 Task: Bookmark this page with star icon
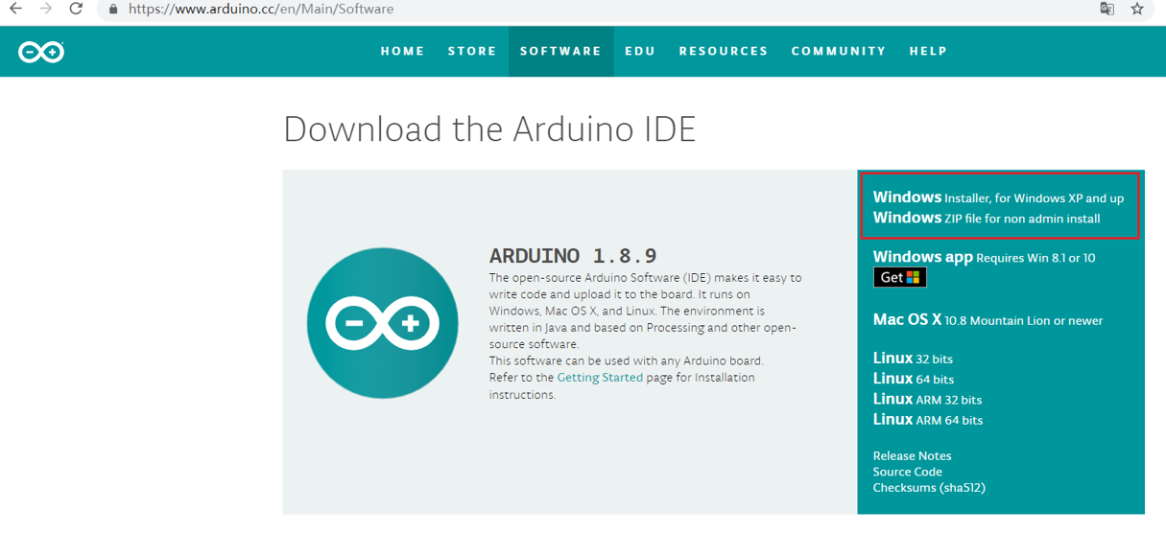[x=1137, y=9]
